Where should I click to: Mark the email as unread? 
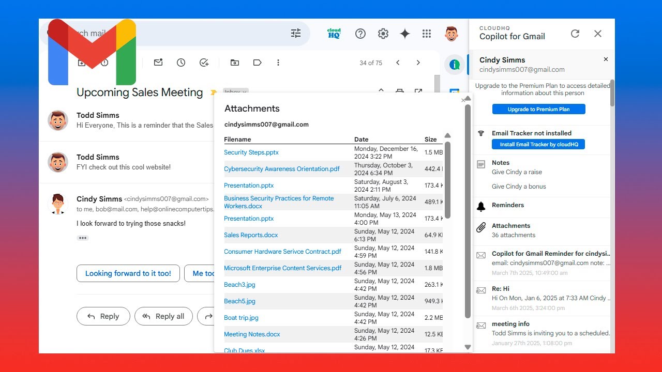158,63
